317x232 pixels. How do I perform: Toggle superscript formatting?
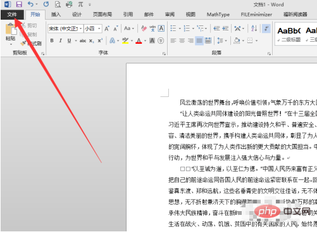[x=100, y=41]
